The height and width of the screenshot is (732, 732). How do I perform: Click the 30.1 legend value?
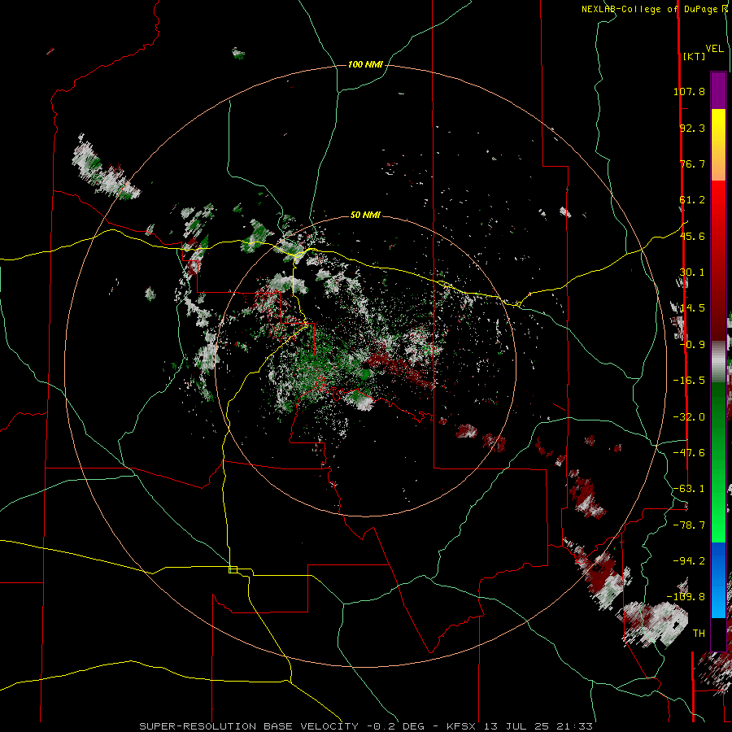click(x=692, y=272)
